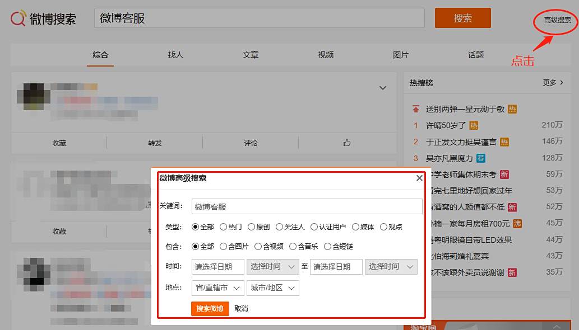The height and width of the screenshot is (330, 579).
Task: Click the 热 badge beside 于正发文力挺吴谨言
Action: coord(504,142)
